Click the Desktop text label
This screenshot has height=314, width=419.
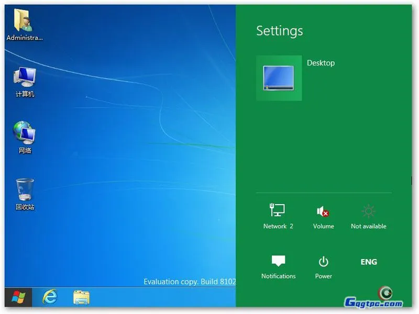[x=321, y=63]
